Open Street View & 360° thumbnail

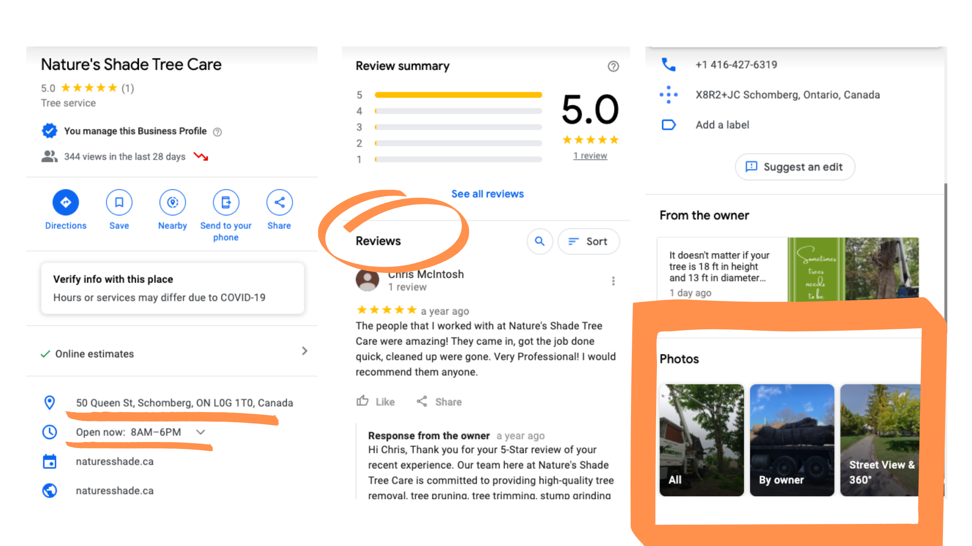[x=880, y=440]
